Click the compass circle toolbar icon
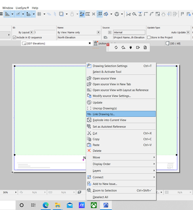The width and height of the screenshot is (193, 210). [x=117, y=14]
